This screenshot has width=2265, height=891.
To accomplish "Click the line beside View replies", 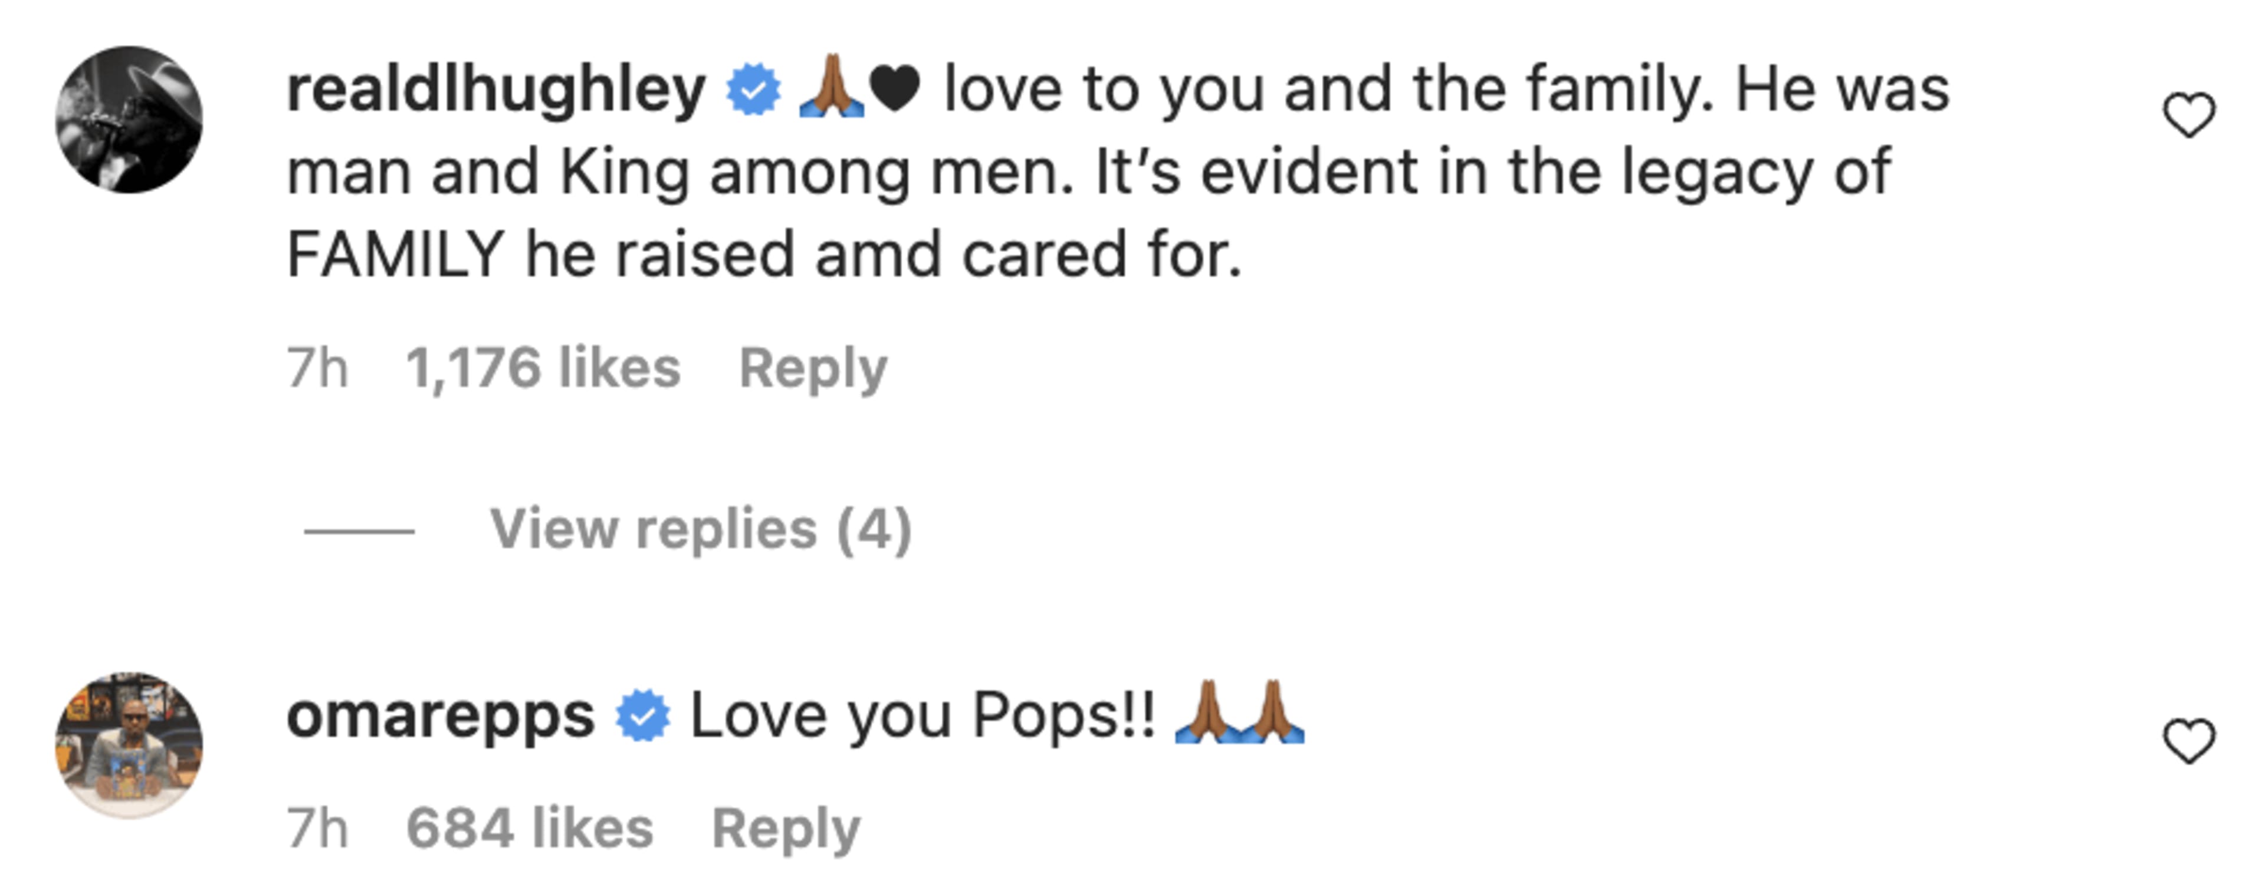I will pyautogui.click(x=359, y=531).
